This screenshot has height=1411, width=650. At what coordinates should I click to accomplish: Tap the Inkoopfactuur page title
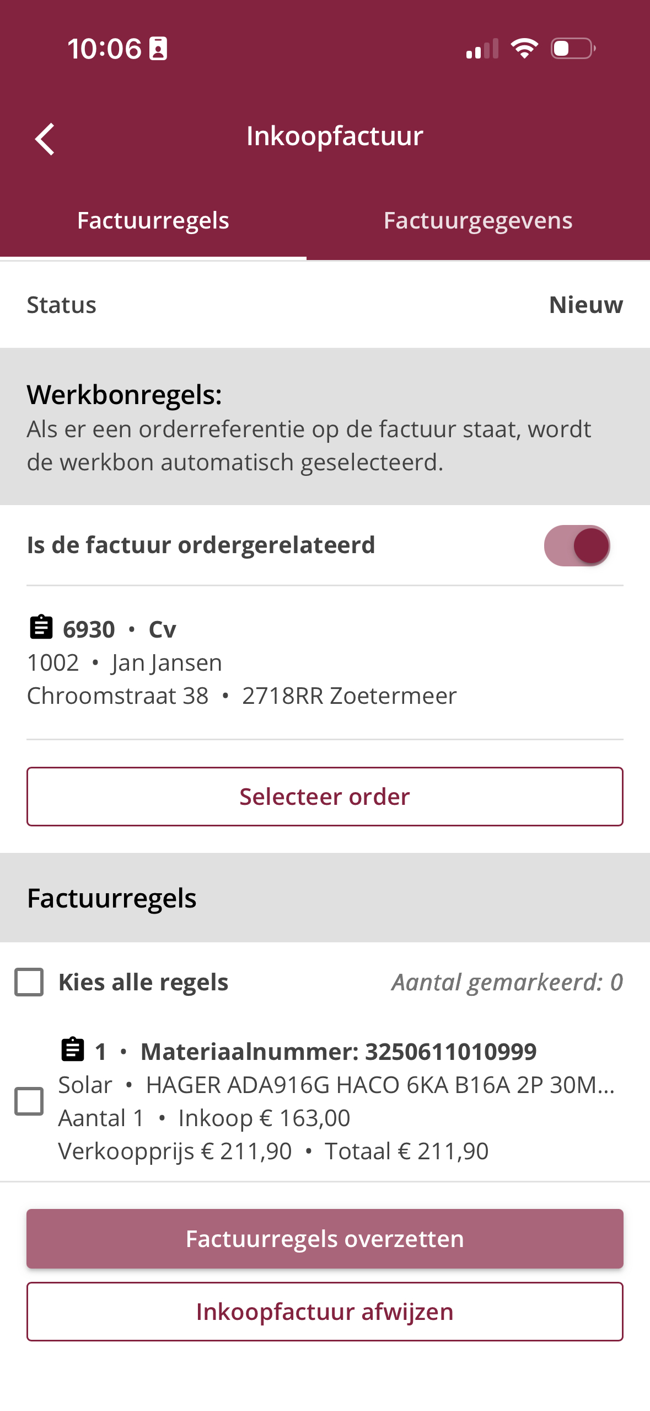coord(335,136)
